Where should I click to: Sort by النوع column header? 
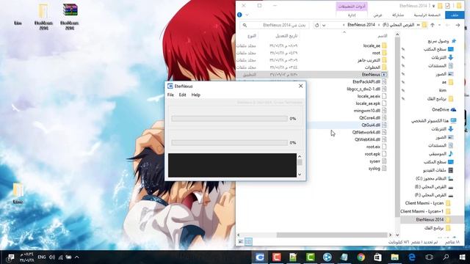pyautogui.click(x=252, y=36)
